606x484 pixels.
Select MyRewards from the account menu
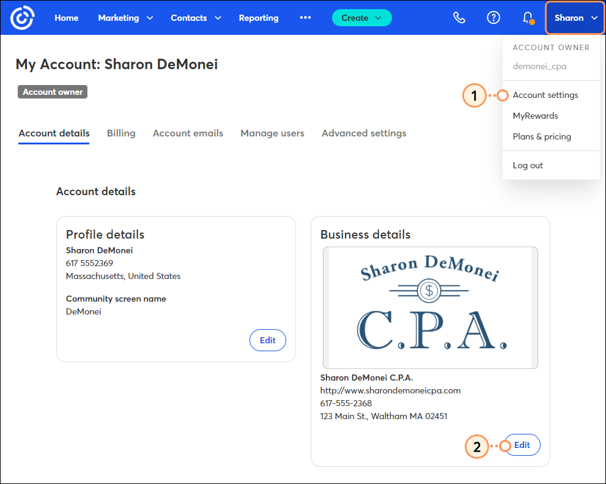click(x=535, y=116)
